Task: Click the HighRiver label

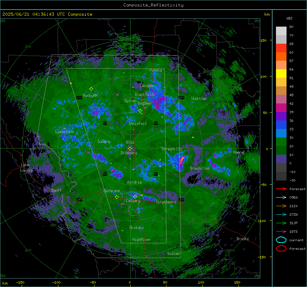Action: tap(141, 240)
